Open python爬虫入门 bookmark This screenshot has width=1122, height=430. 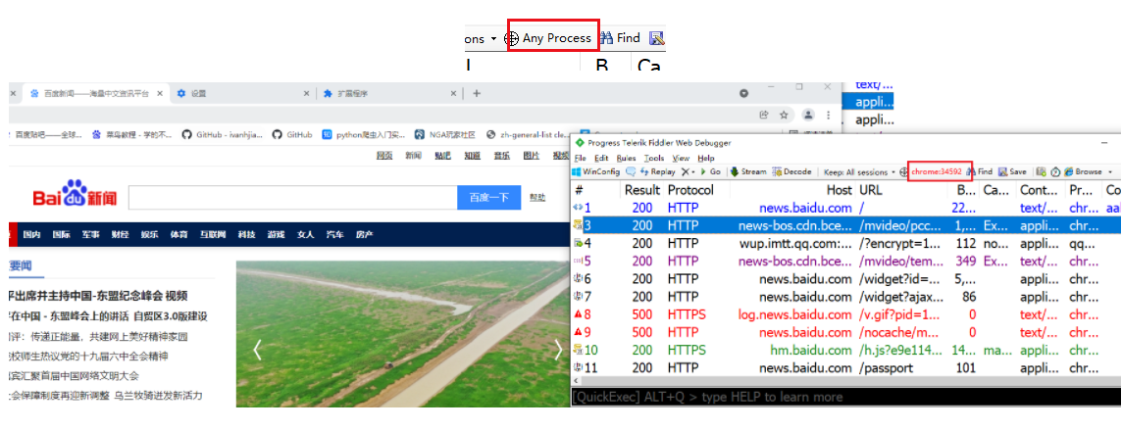364,134
